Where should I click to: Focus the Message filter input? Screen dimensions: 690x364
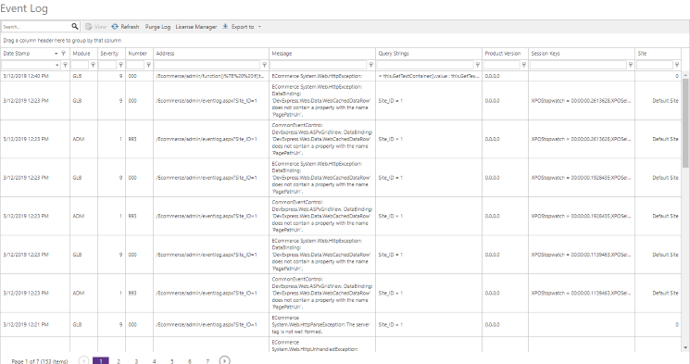319,65
